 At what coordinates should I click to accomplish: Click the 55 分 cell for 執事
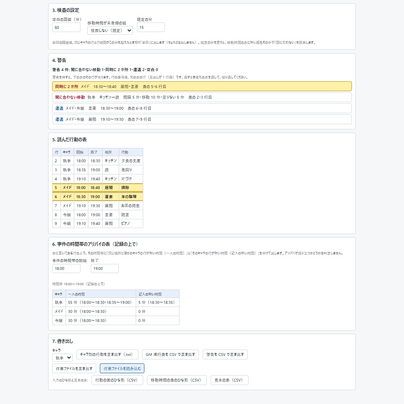coord(101,302)
